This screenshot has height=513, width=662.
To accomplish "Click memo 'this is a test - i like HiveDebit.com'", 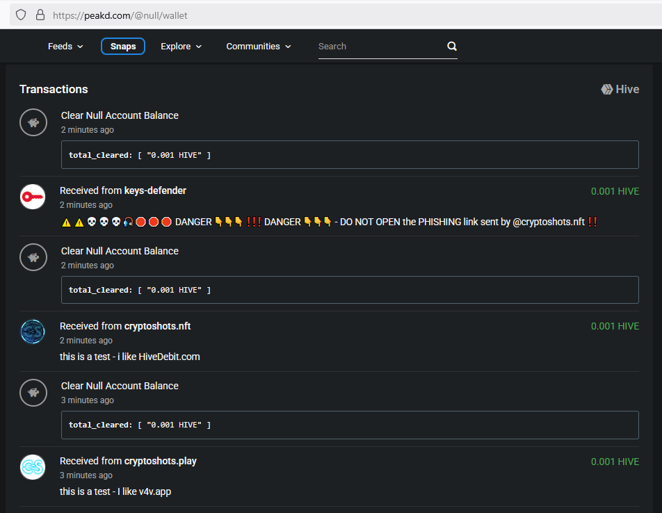I will [x=129, y=357].
